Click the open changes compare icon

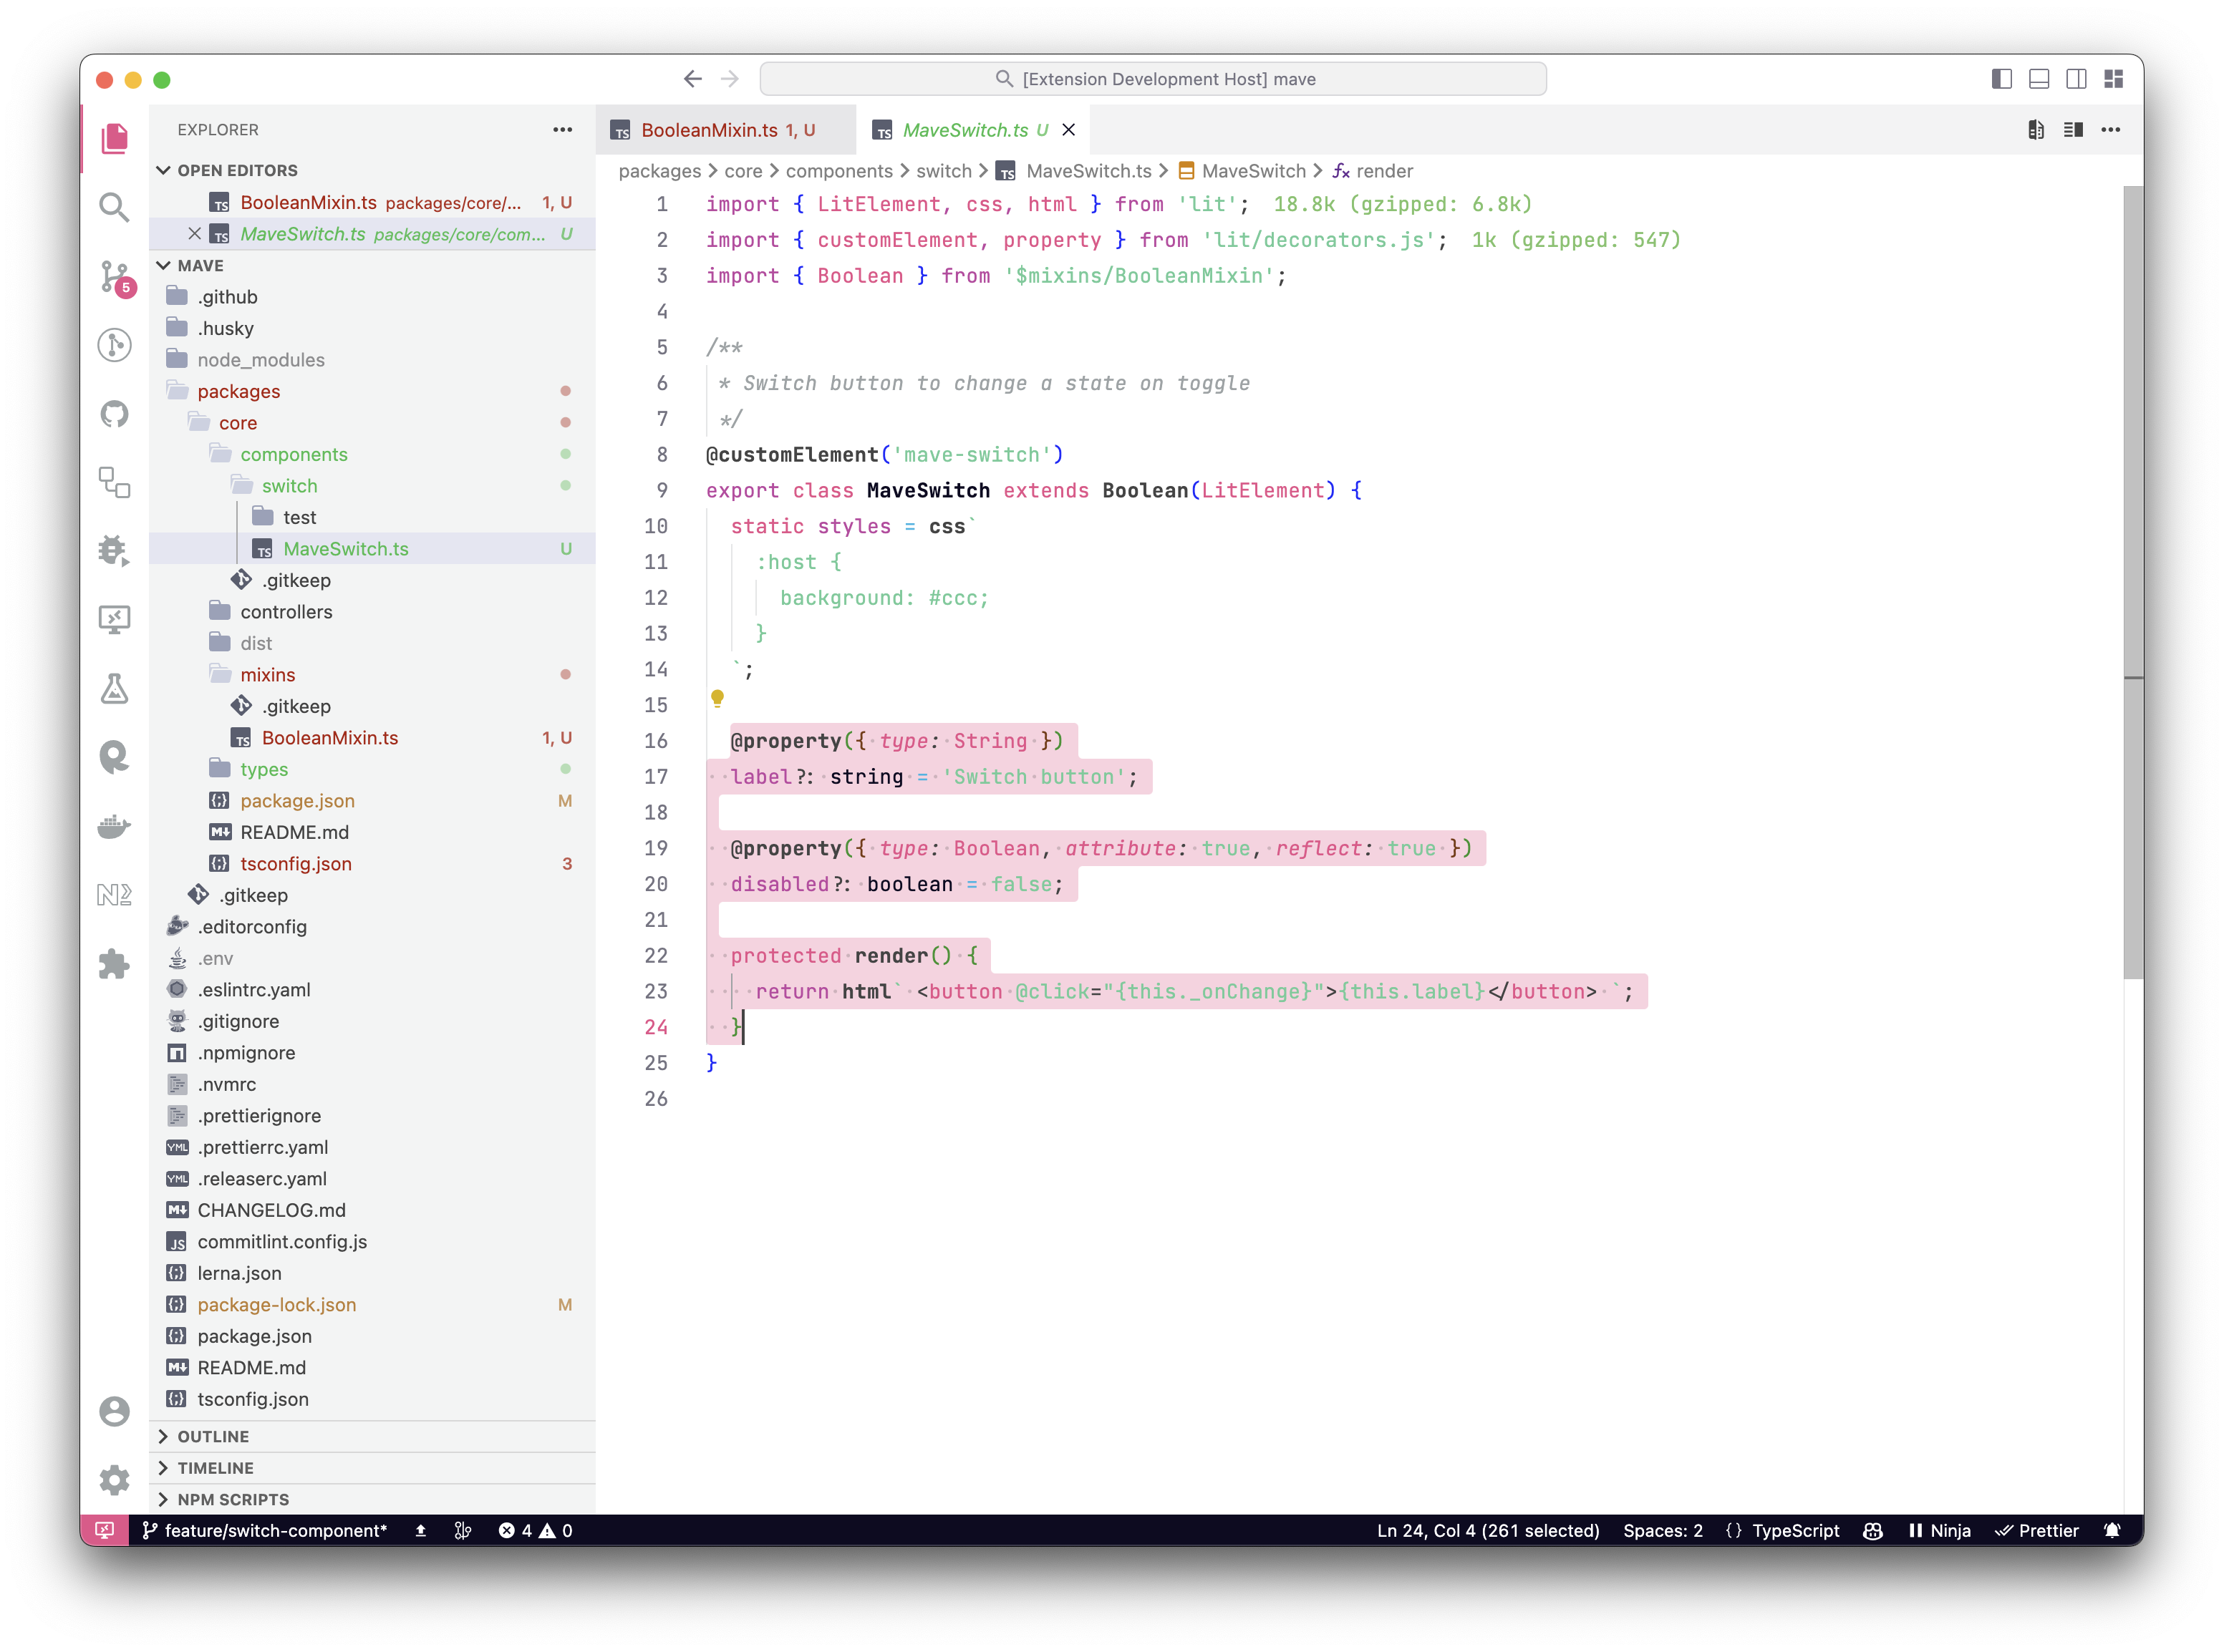[2036, 130]
